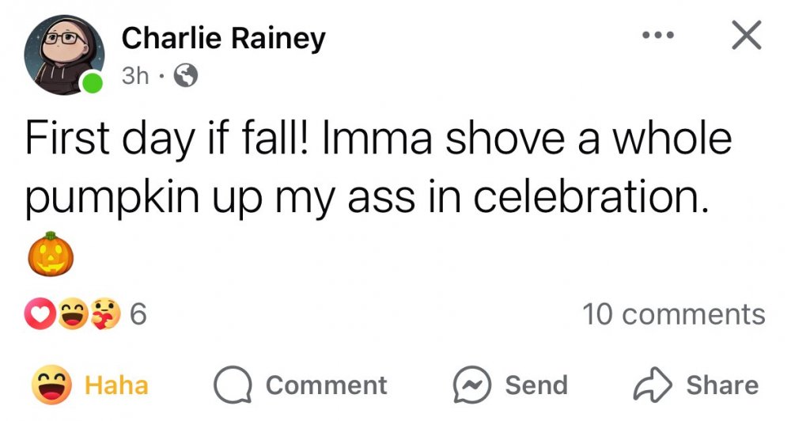The height and width of the screenshot is (421, 791).
Task: Click the Care hug reaction icon
Action: pos(104,315)
